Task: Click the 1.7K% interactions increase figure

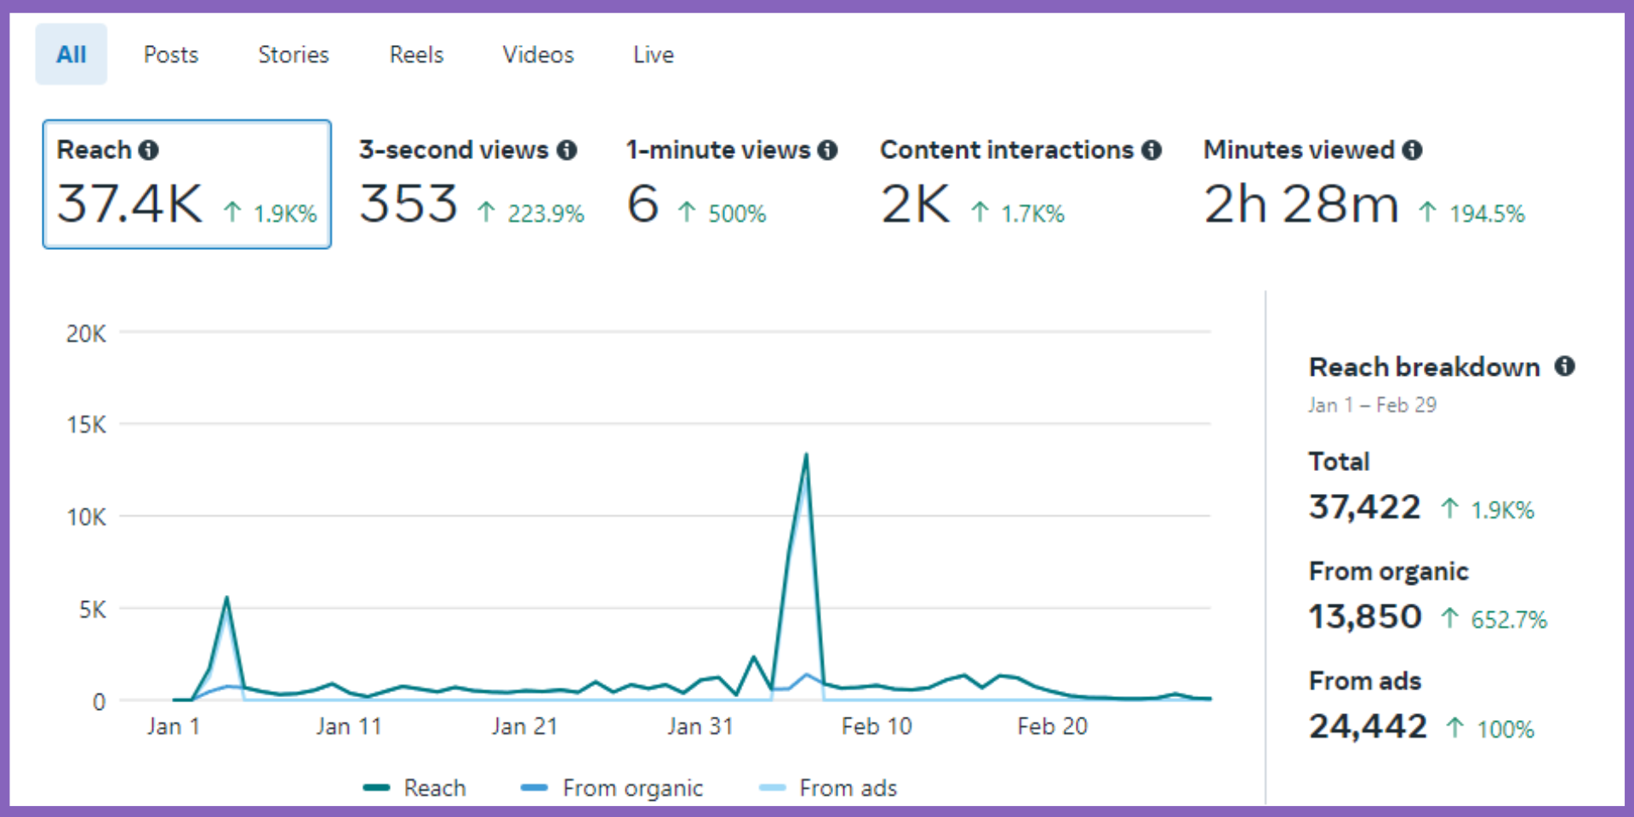Action: pyautogui.click(x=1032, y=213)
